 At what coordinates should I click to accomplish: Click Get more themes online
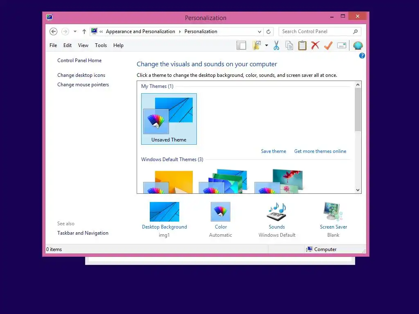pos(320,151)
